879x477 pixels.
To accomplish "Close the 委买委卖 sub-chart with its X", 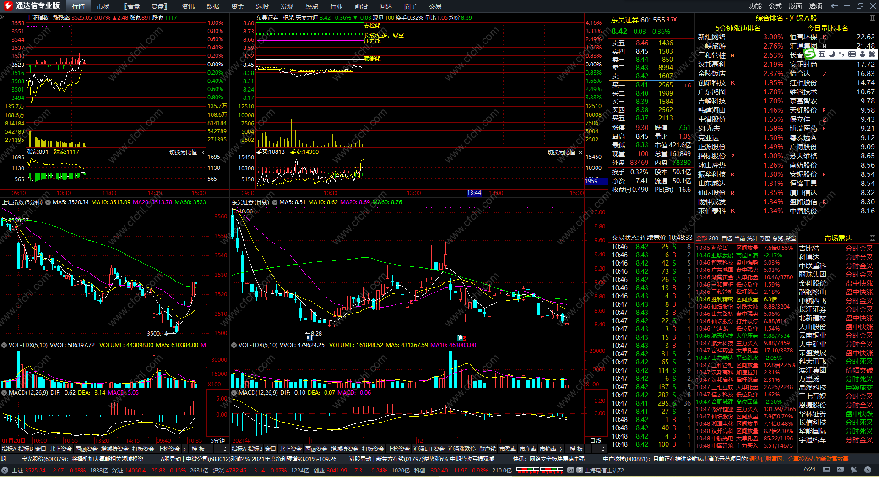I will [x=581, y=152].
